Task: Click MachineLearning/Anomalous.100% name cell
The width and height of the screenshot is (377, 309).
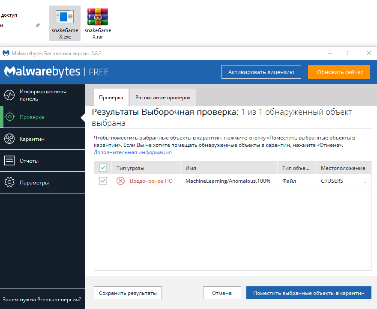Action: [x=228, y=181]
